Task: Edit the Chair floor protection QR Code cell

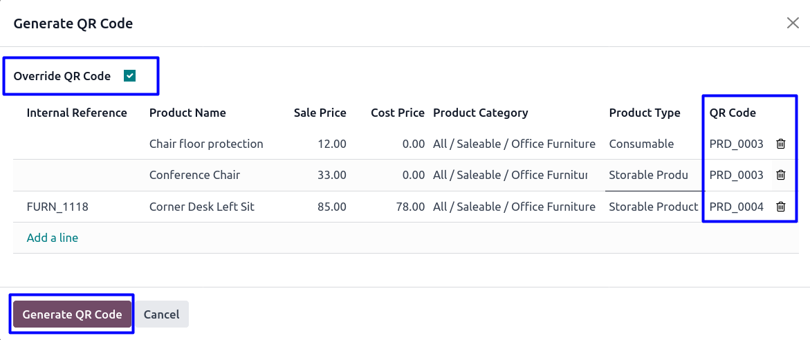Action: pyautogui.click(x=736, y=144)
